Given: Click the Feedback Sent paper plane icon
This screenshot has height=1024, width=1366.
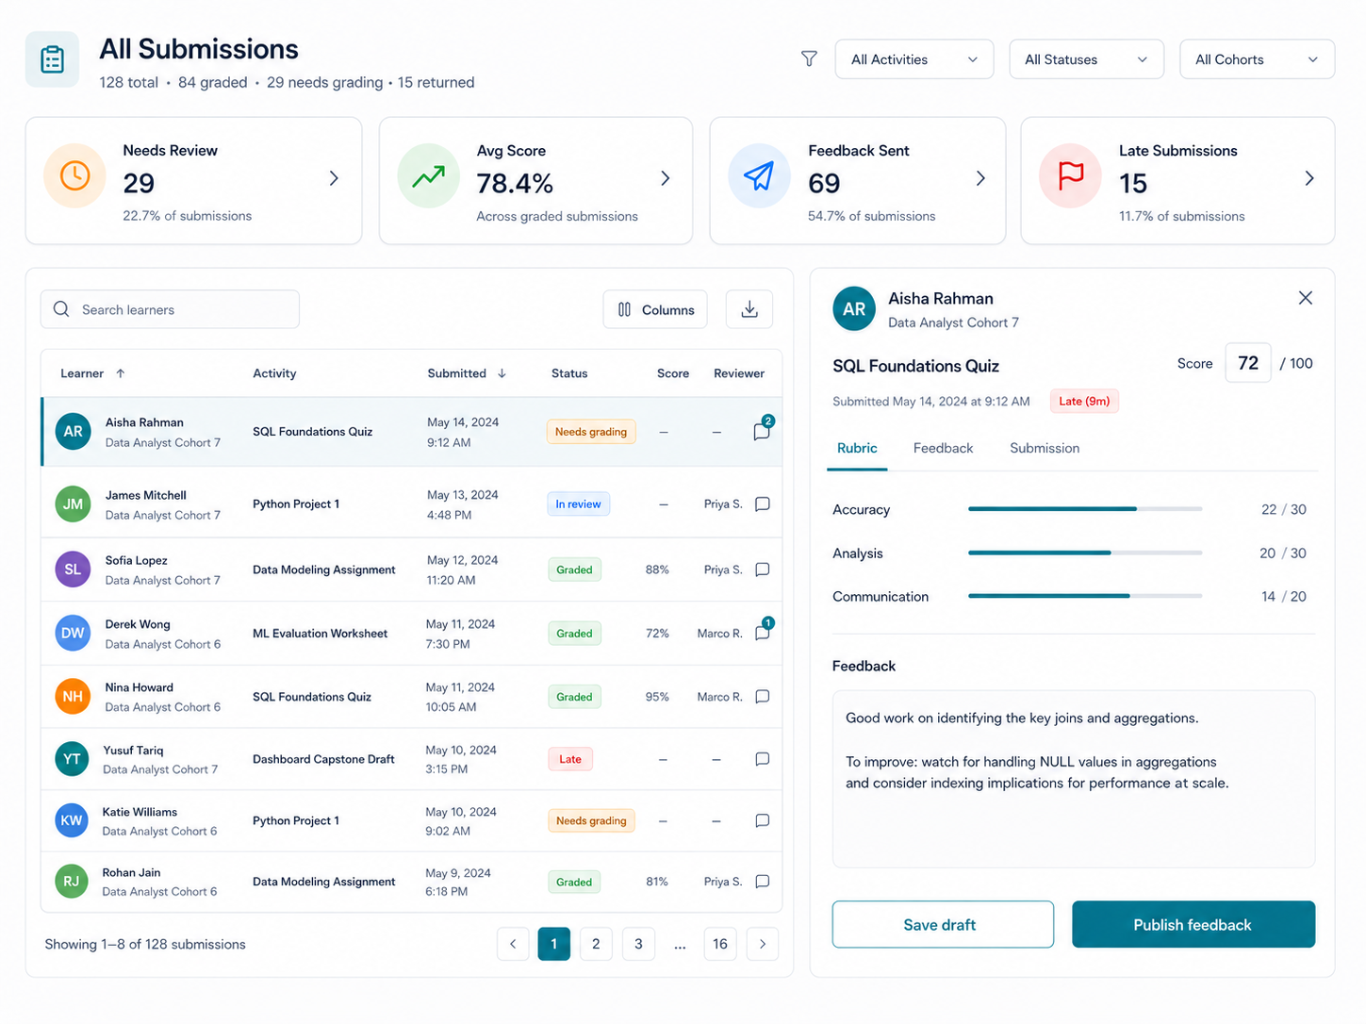Looking at the screenshot, I should point(759,176).
